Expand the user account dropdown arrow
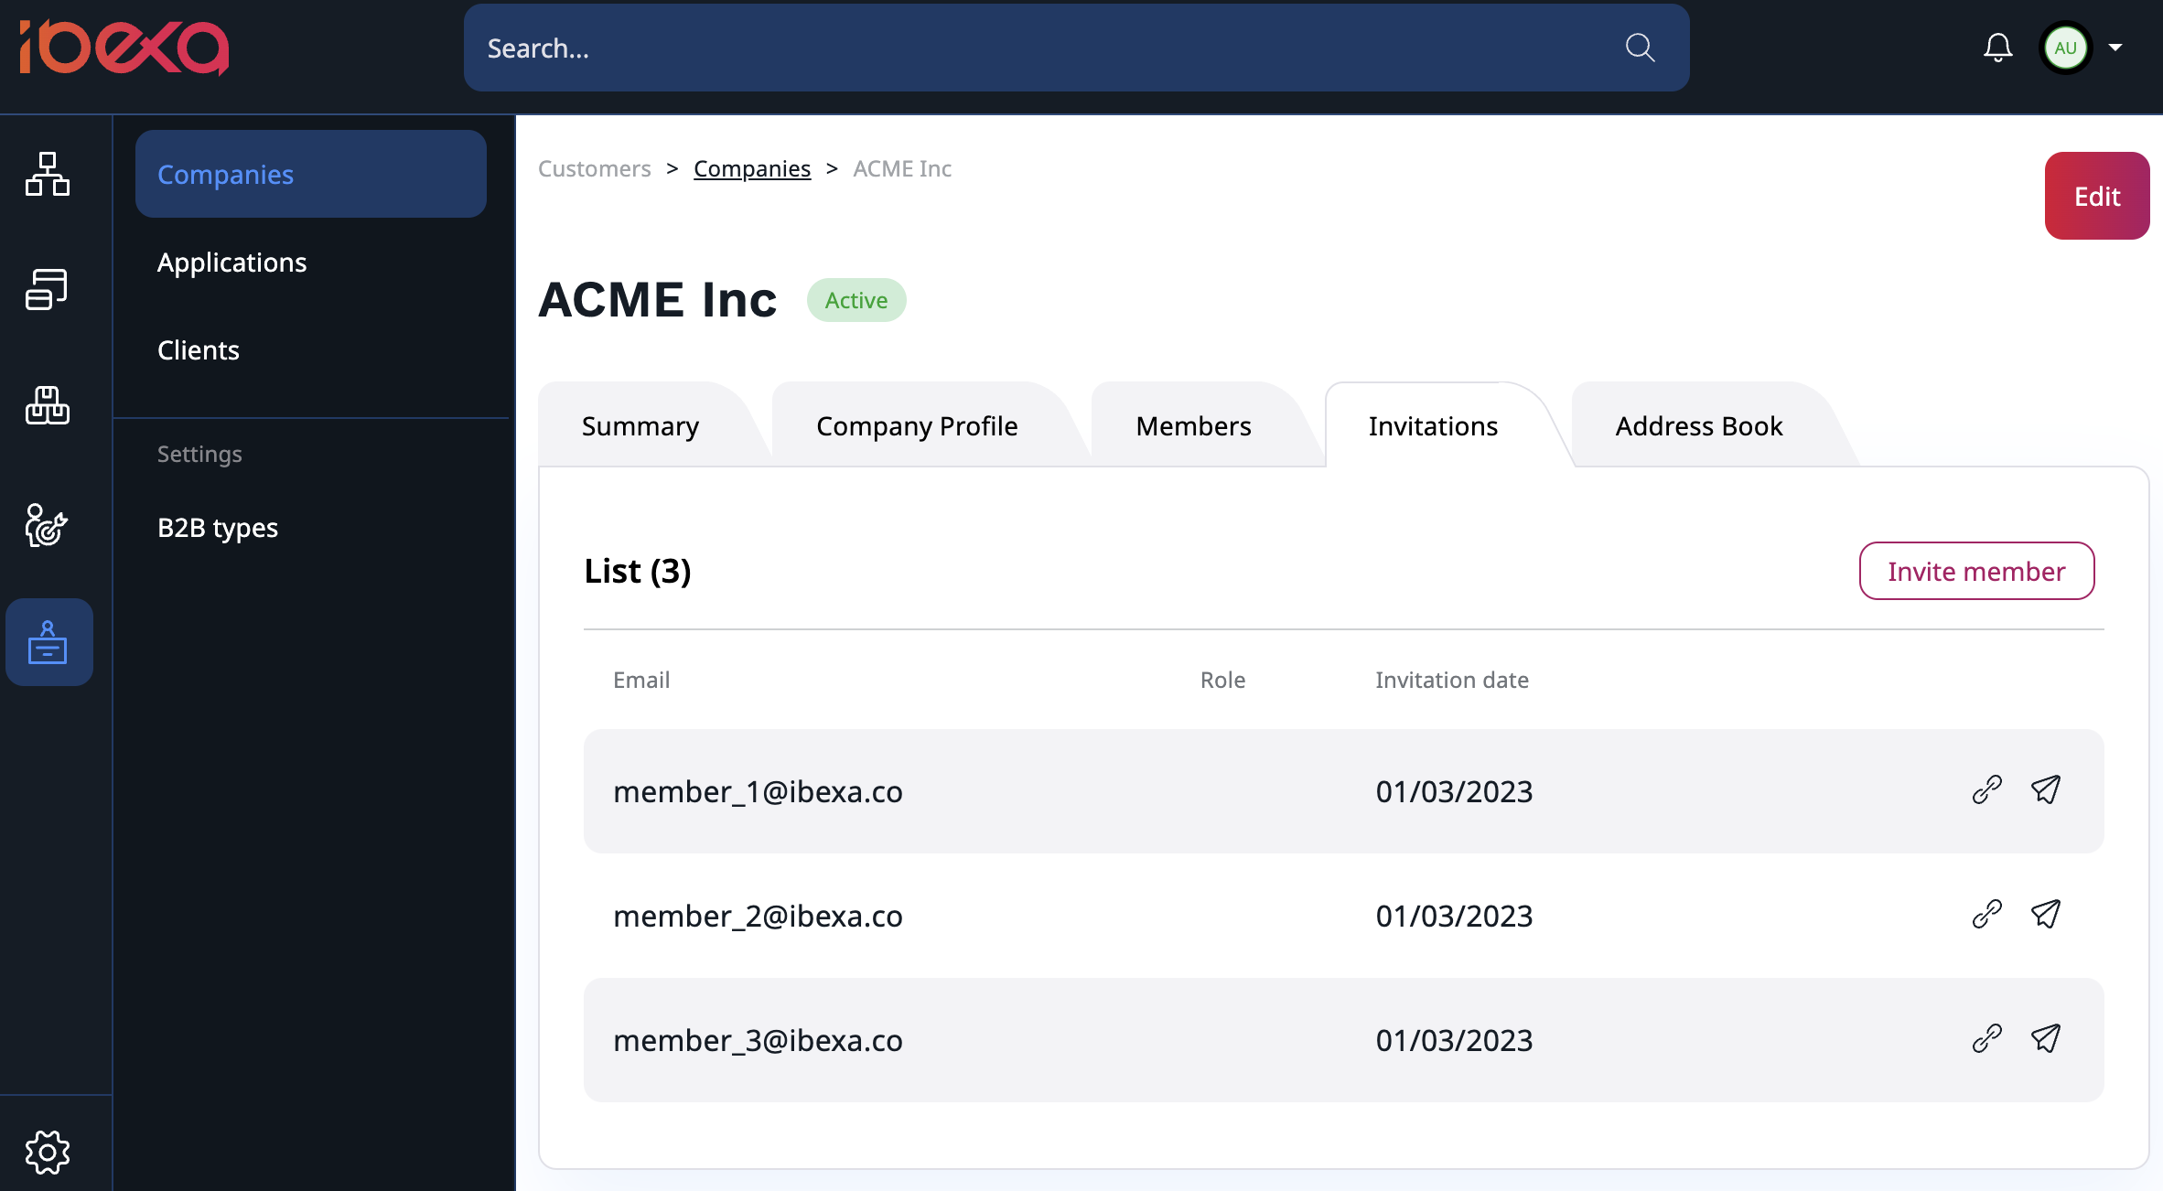 (x=2115, y=48)
